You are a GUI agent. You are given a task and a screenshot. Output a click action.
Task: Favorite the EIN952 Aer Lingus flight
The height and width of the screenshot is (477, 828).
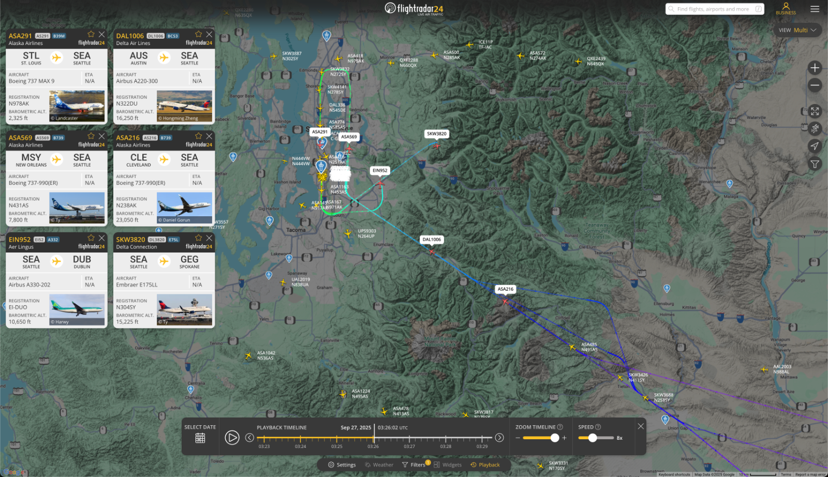[91, 238]
